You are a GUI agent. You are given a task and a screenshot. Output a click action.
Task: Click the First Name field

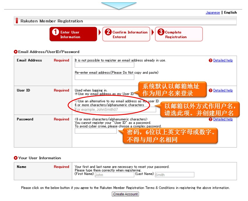tap(115, 175)
